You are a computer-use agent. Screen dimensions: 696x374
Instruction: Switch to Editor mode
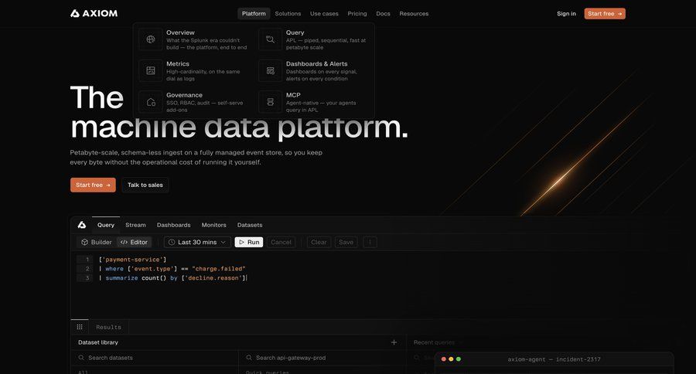click(134, 242)
